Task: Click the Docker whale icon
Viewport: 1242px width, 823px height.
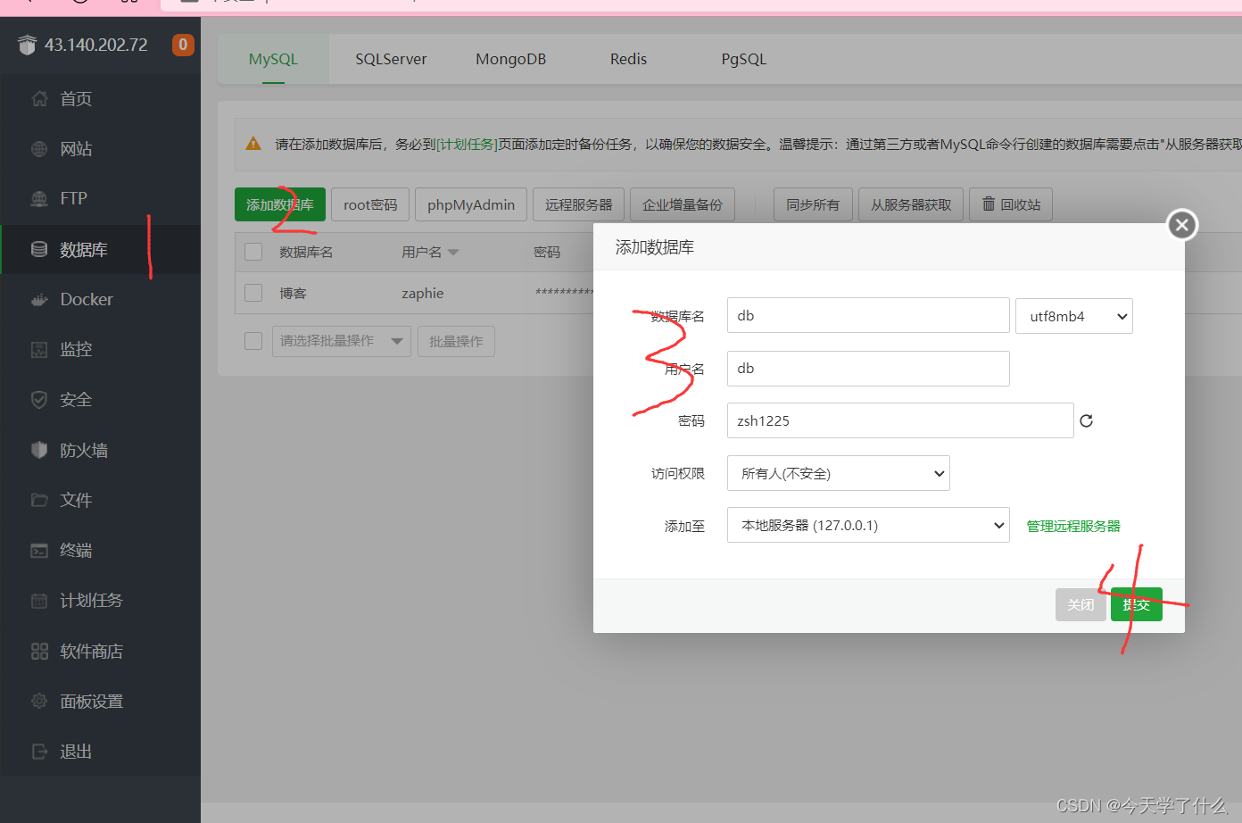Action: [39, 300]
